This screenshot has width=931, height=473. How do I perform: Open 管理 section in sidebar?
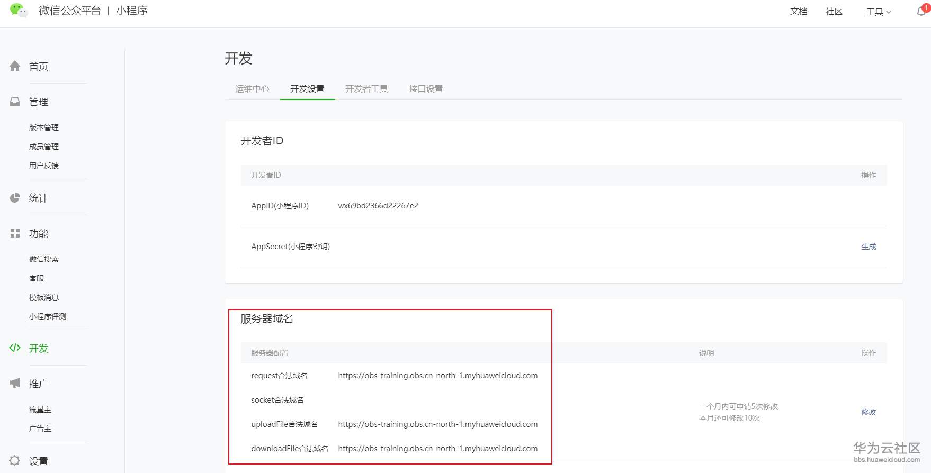[x=39, y=102]
